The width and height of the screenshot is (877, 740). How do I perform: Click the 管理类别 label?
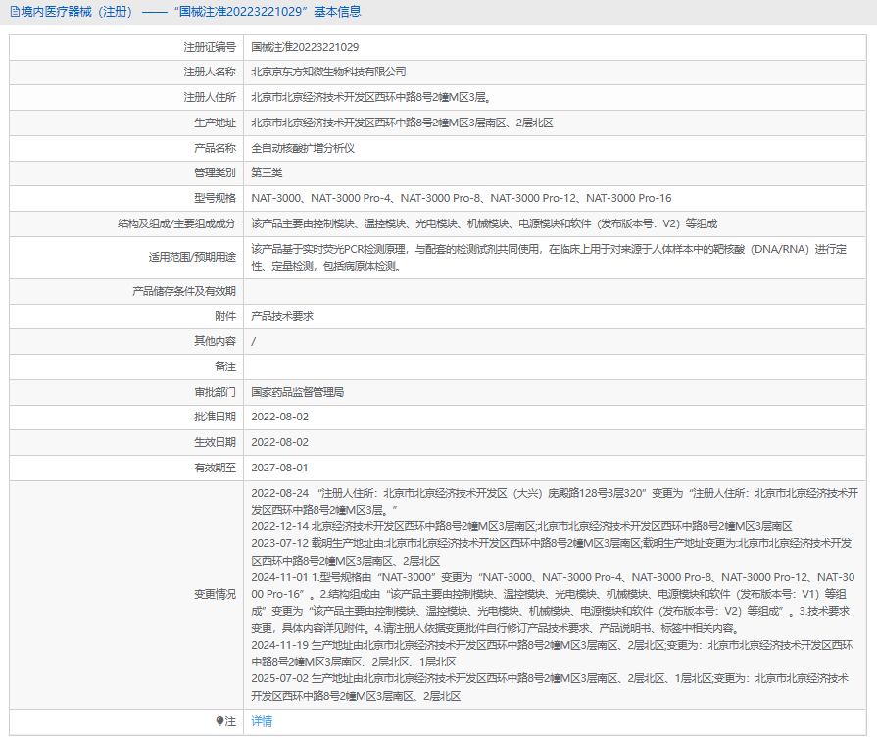[215, 173]
